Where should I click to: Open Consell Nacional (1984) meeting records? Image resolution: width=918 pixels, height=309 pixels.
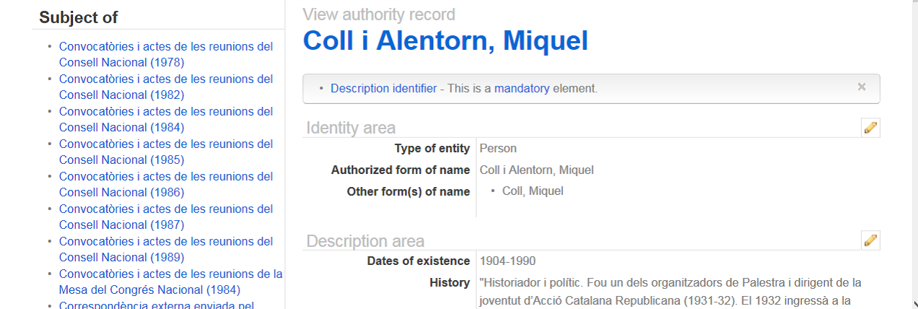(x=166, y=119)
